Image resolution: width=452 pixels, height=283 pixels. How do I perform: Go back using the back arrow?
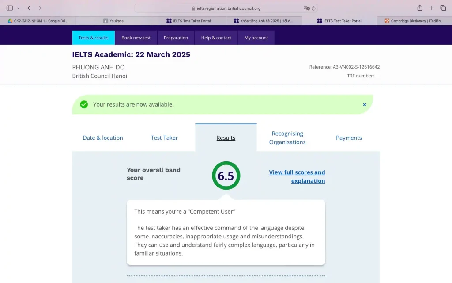(x=29, y=8)
